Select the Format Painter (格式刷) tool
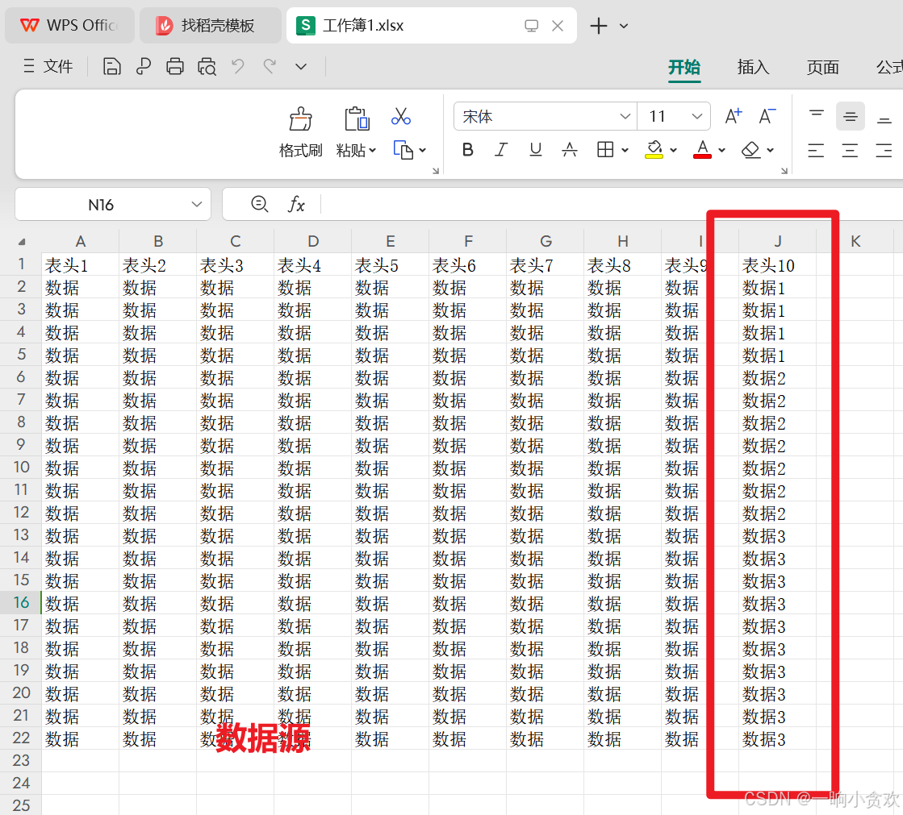Image resolution: width=903 pixels, height=815 pixels. (x=300, y=129)
